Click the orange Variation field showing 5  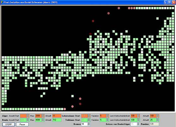pos(103,116)
